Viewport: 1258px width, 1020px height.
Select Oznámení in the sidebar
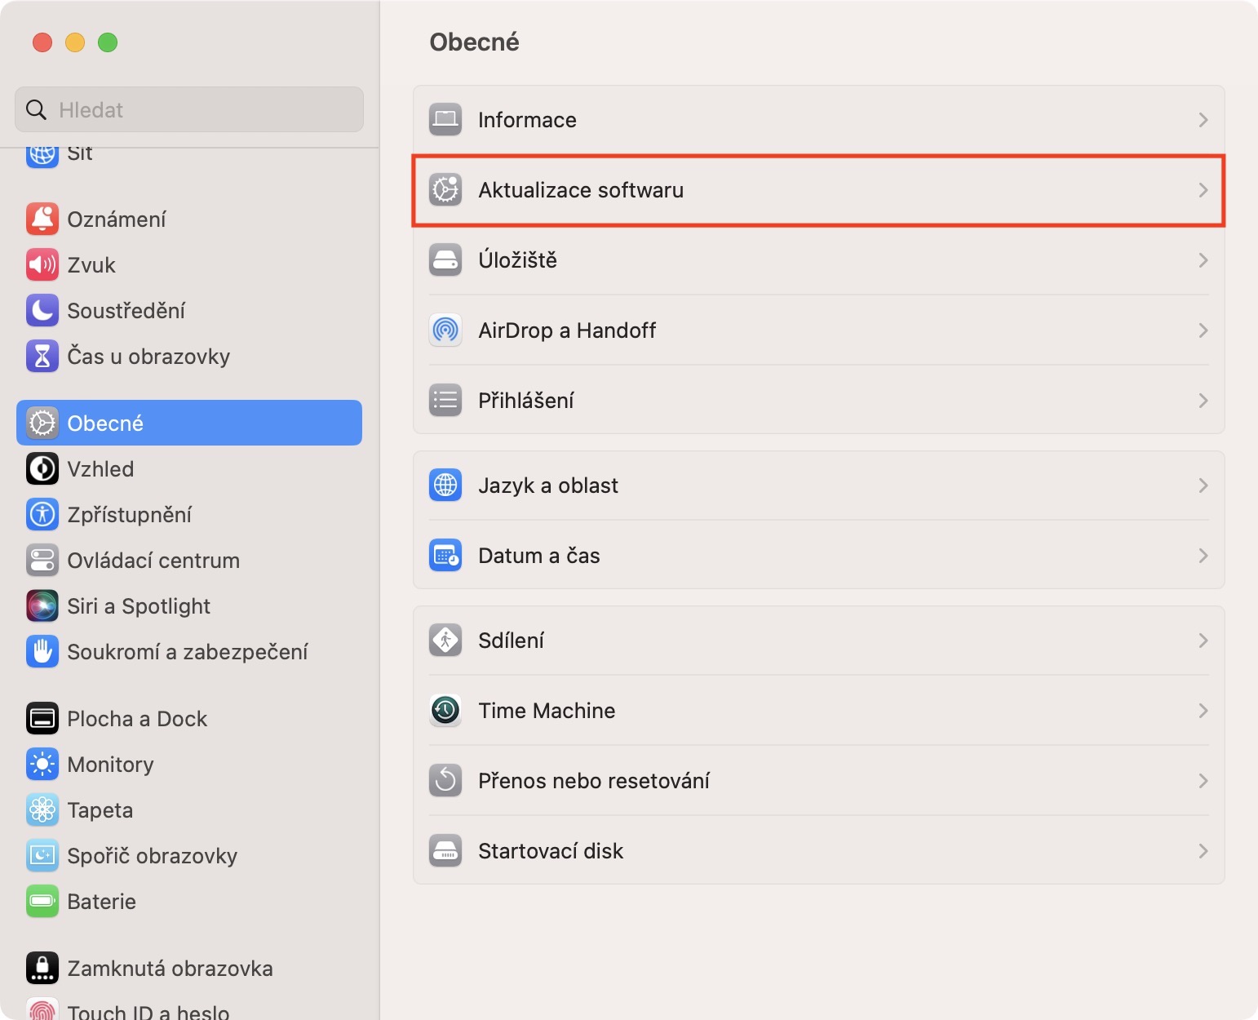pyautogui.click(x=117, y=220)
